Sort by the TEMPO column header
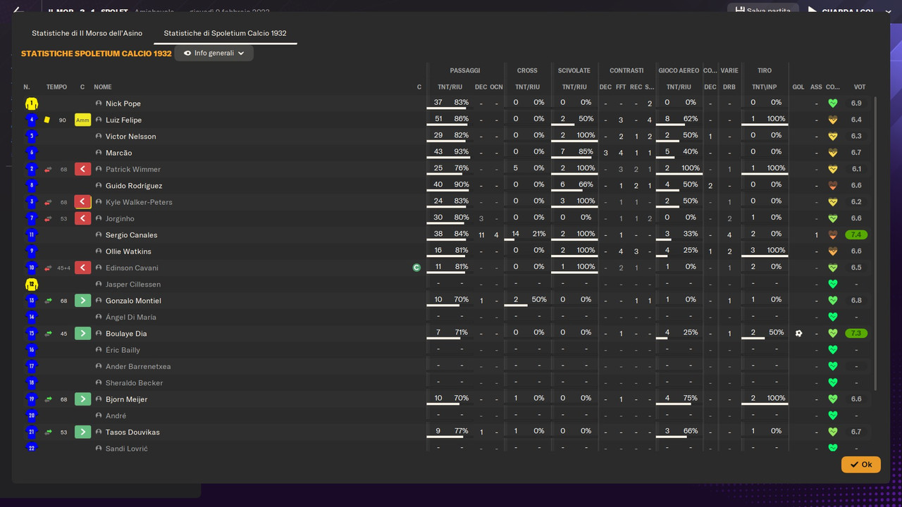The image size is (902, 507). pos(56,87)
